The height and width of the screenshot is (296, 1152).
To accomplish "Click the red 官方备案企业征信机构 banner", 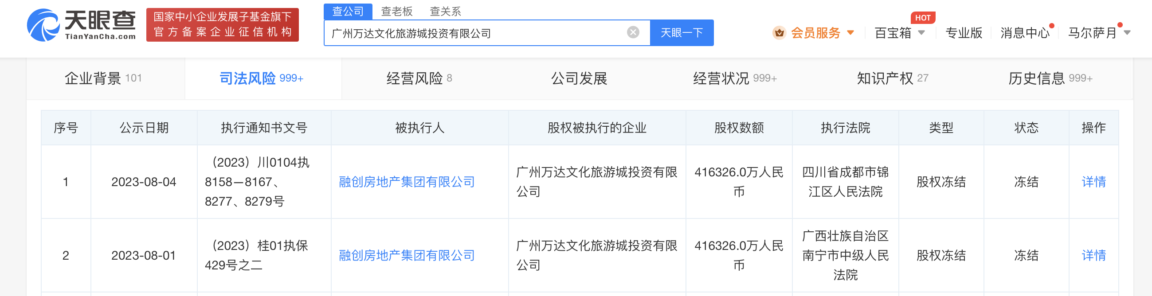I will [222, 24].
